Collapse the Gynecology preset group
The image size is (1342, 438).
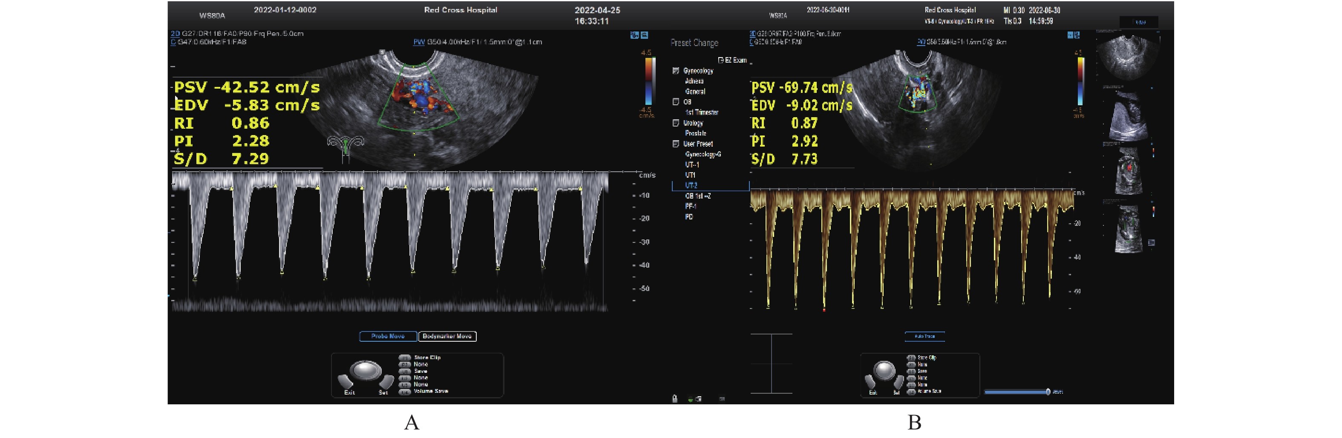(x=676, y=71)
